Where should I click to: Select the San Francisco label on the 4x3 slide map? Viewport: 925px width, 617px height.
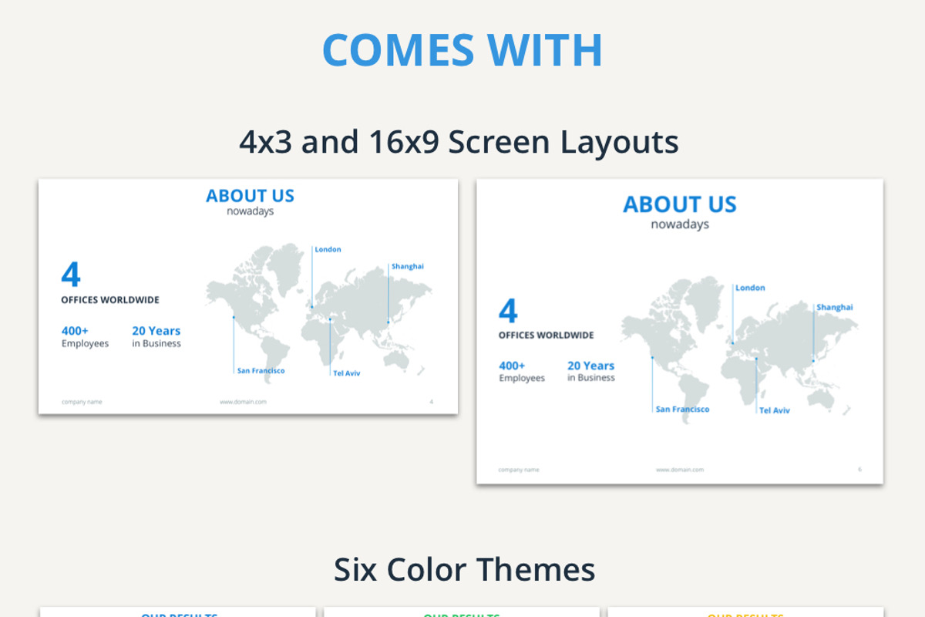pos(682,410)
